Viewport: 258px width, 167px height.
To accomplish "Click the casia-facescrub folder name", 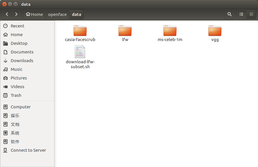I will pos(80,40).
